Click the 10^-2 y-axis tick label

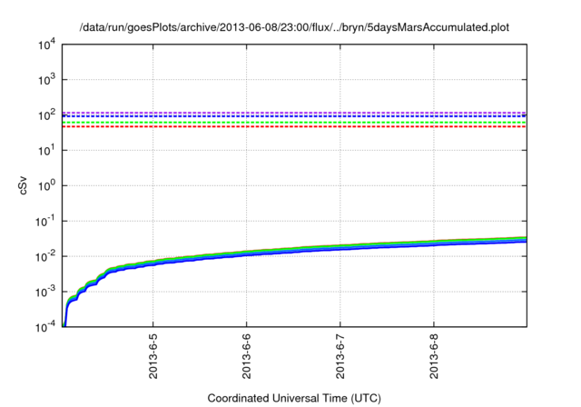click(x=45, y=256)
